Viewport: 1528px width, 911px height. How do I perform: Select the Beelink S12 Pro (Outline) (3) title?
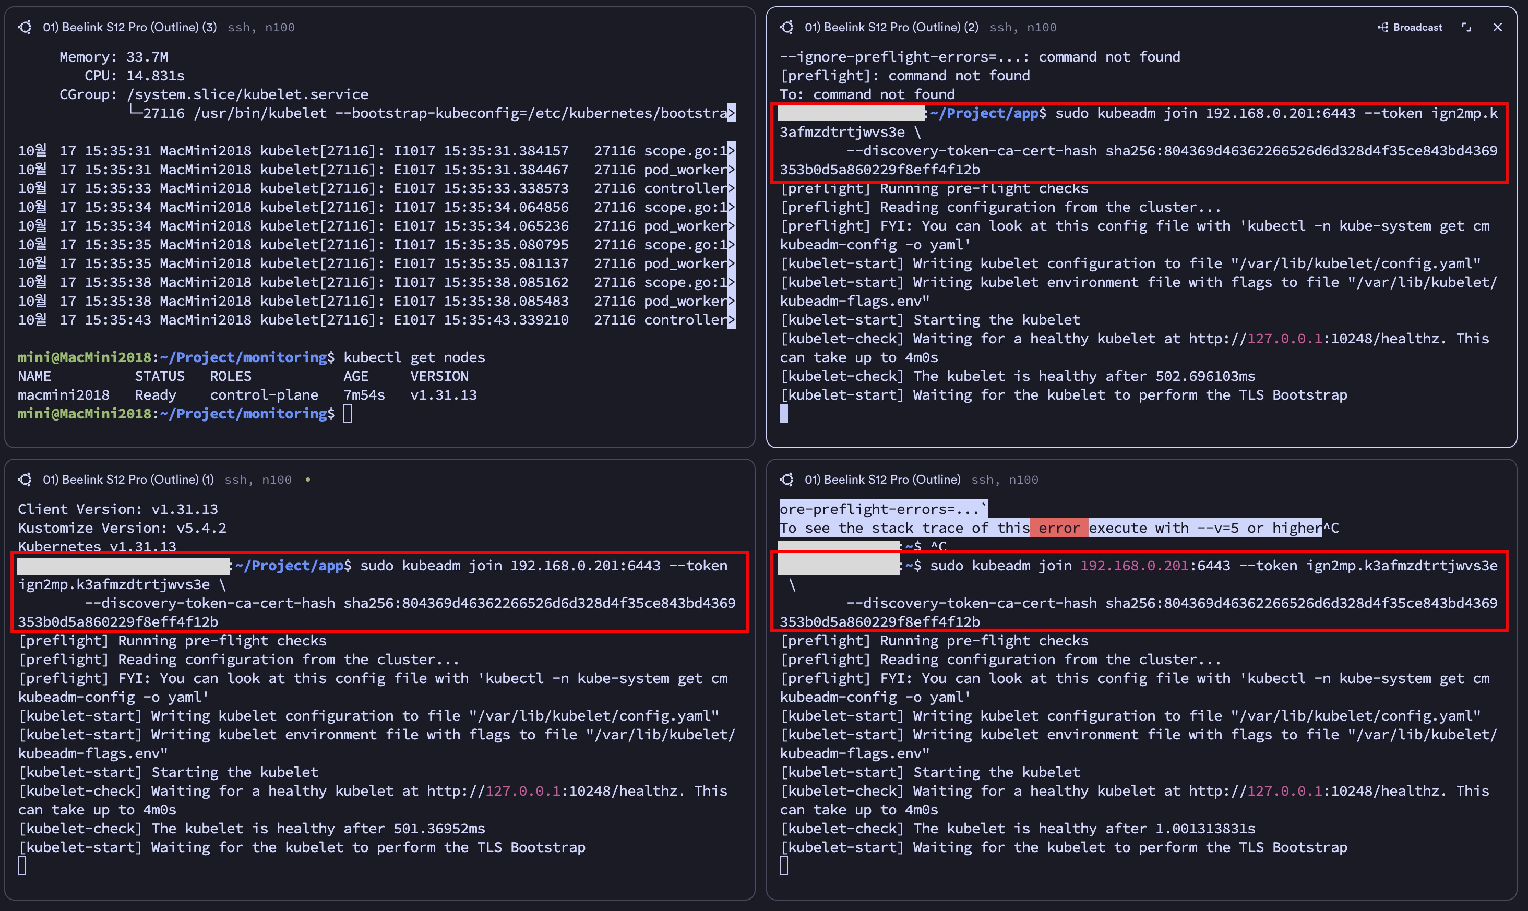pos(129,27)
